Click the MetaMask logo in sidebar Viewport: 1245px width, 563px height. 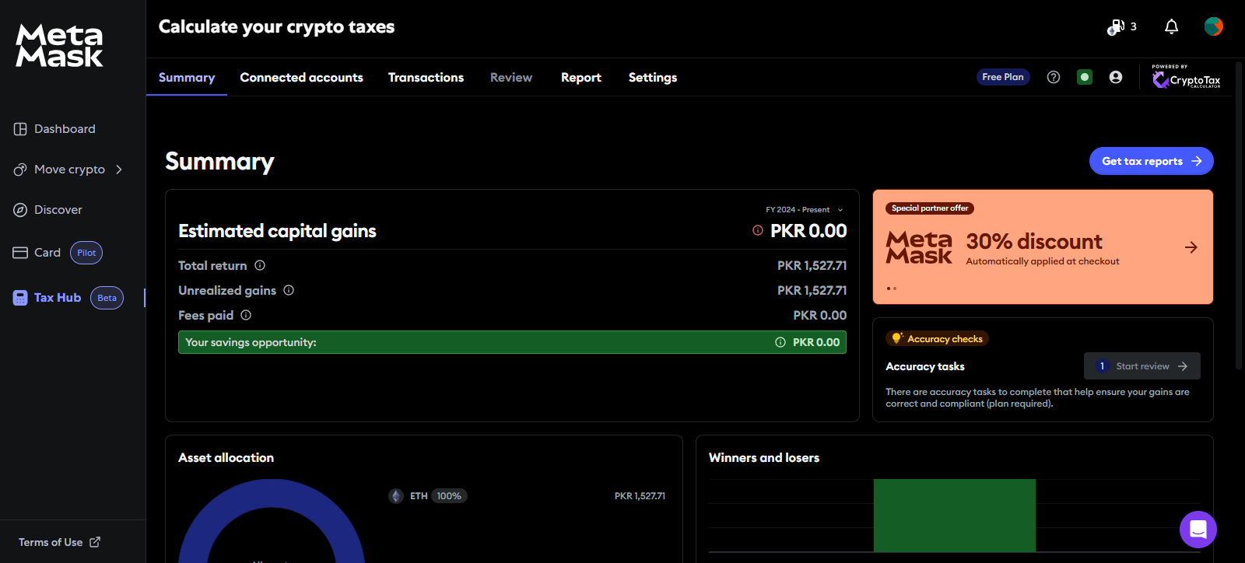coord(59,45)
